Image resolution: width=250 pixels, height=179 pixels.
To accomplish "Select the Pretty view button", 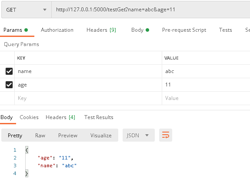I will (15, 136).
